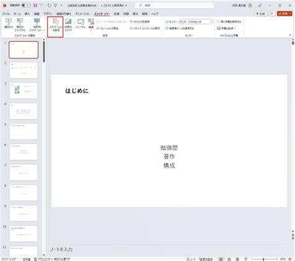Open Customize Quick Access Toolbar dropdown
The height and width of the screenshot is (261, 295).
click(x=62, y=6)
